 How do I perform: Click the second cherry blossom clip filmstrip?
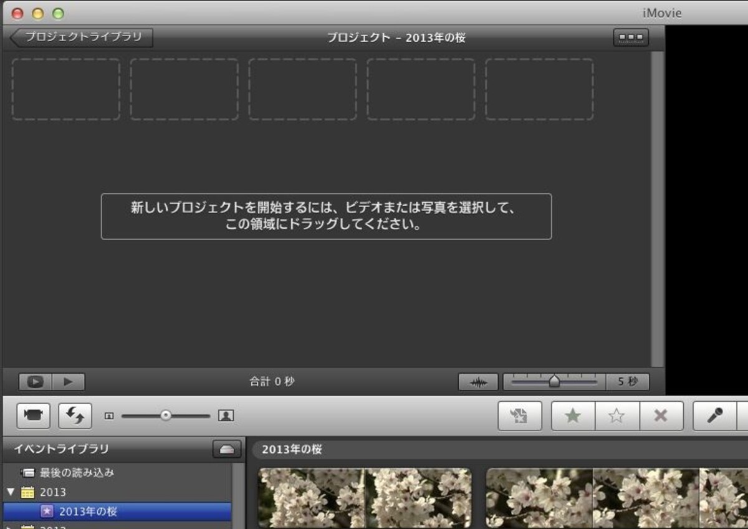click(617, 498)
